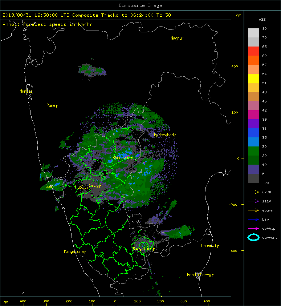Click the eburn legend label
This screenshot has height=306, width=281.
[x=268, y=210]
